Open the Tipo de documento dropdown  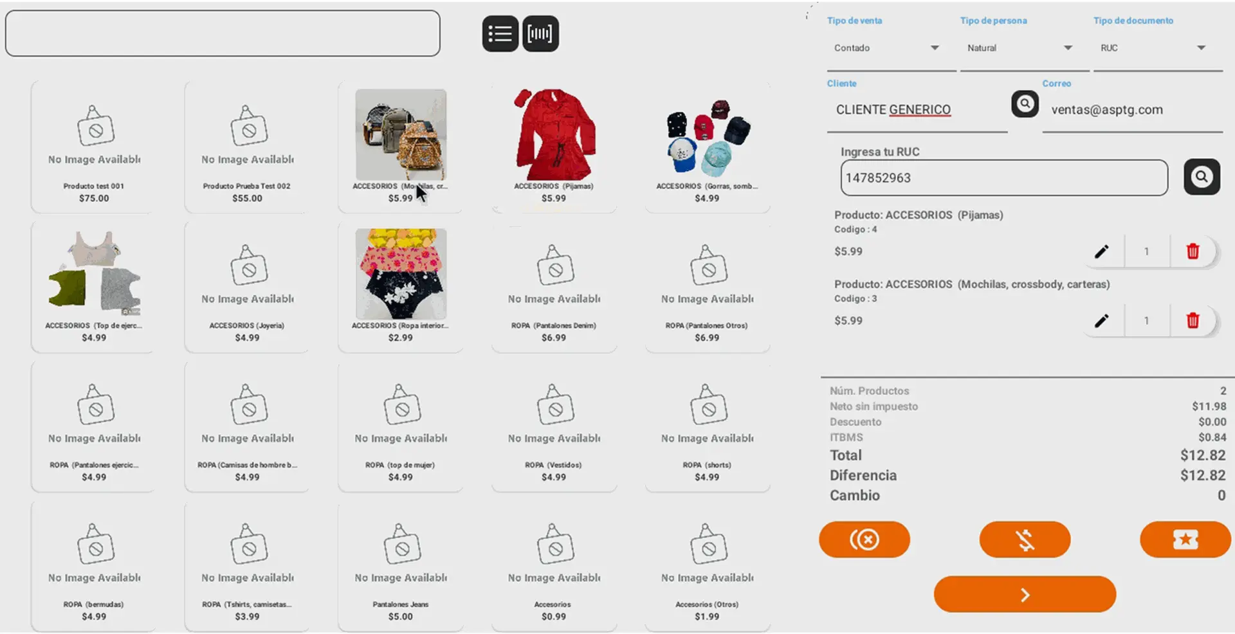(1157, 48)
